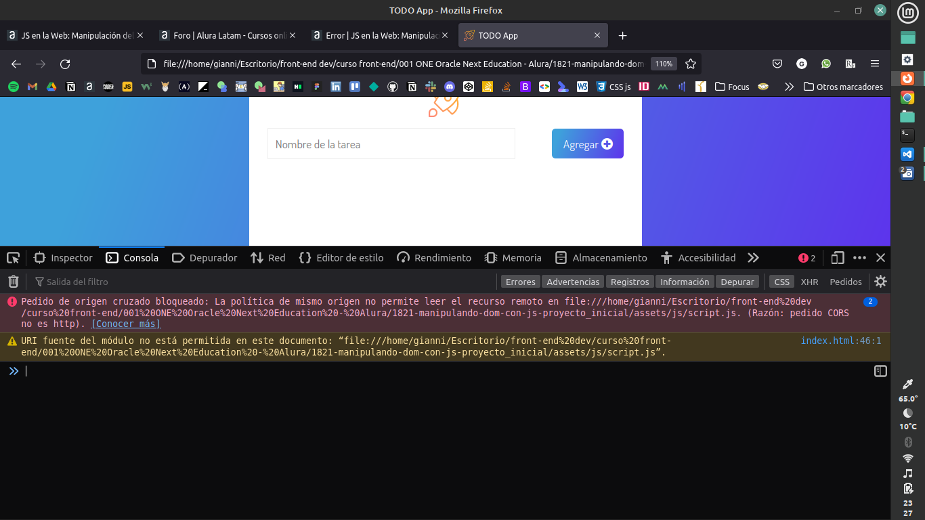Viewport: 925px width, 520px height.
Task: Toggle XHR console filter
Action: pos(809,282)
